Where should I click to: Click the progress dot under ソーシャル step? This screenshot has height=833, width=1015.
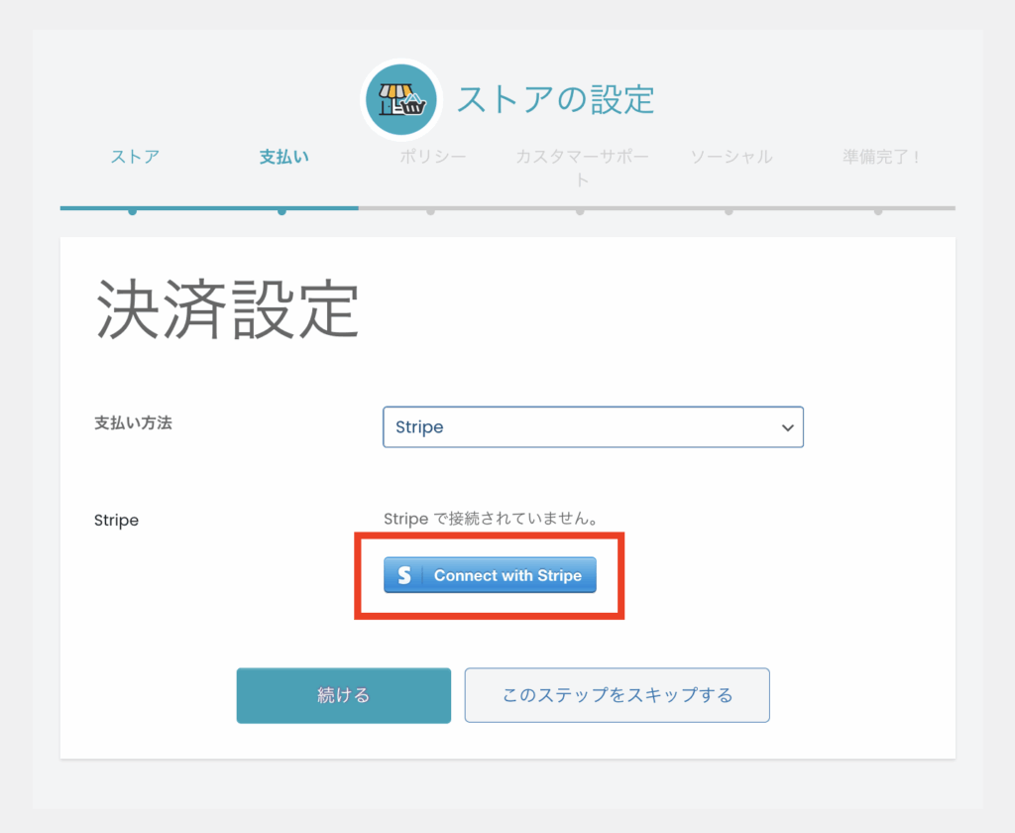point(729,210)
